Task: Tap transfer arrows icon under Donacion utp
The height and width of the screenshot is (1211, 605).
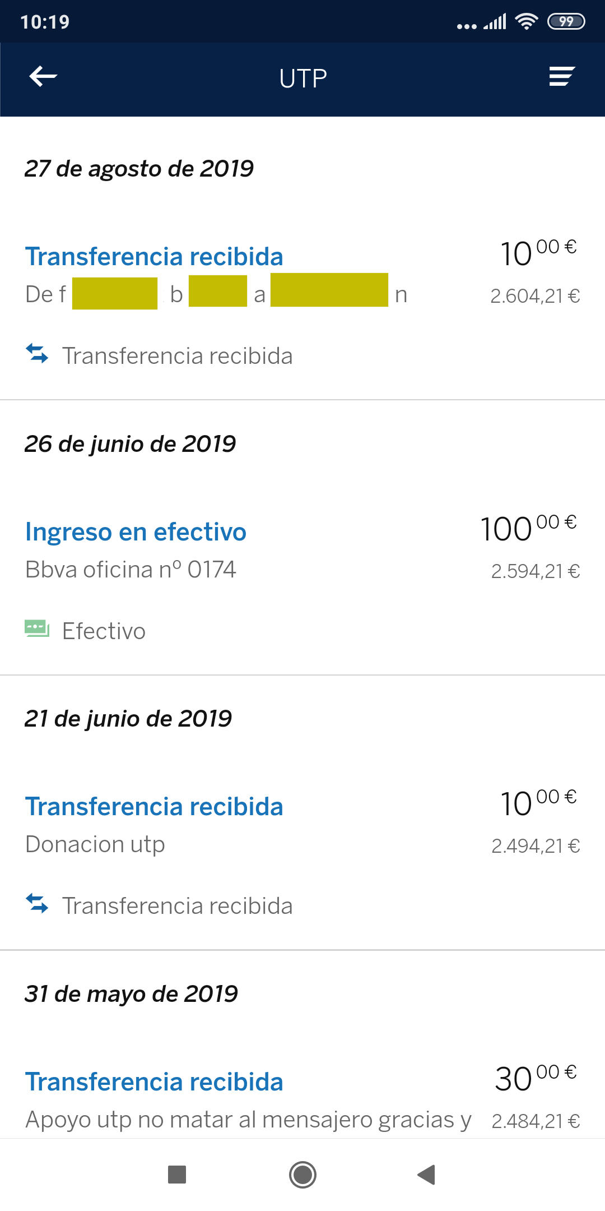Action: click(x=37, y=903)
